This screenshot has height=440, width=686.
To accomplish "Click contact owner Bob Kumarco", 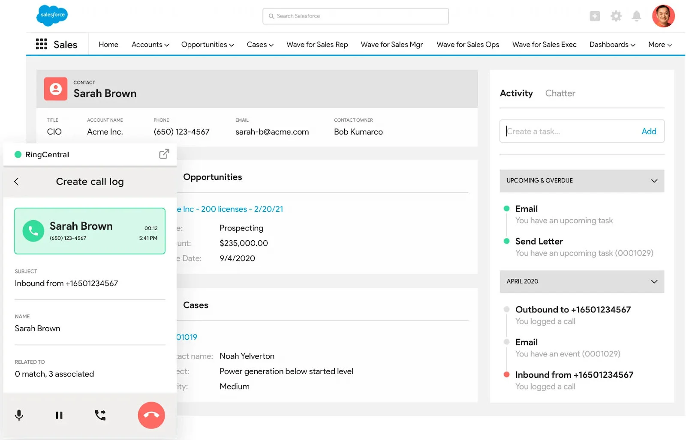I will point(358,132).
